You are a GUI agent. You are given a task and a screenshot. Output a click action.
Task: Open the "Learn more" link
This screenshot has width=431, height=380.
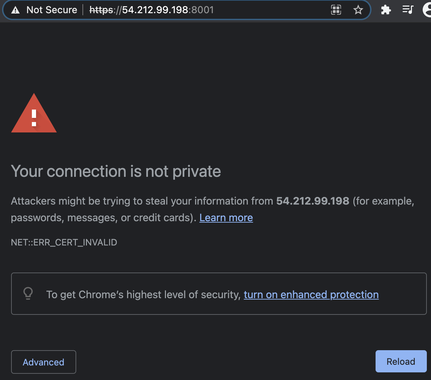226,218
